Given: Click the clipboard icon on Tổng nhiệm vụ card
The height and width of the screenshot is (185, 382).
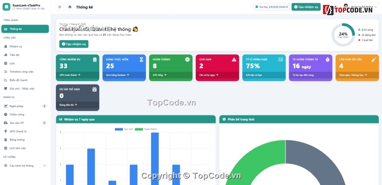Looking at the screenshot, I should coord(95,60).
